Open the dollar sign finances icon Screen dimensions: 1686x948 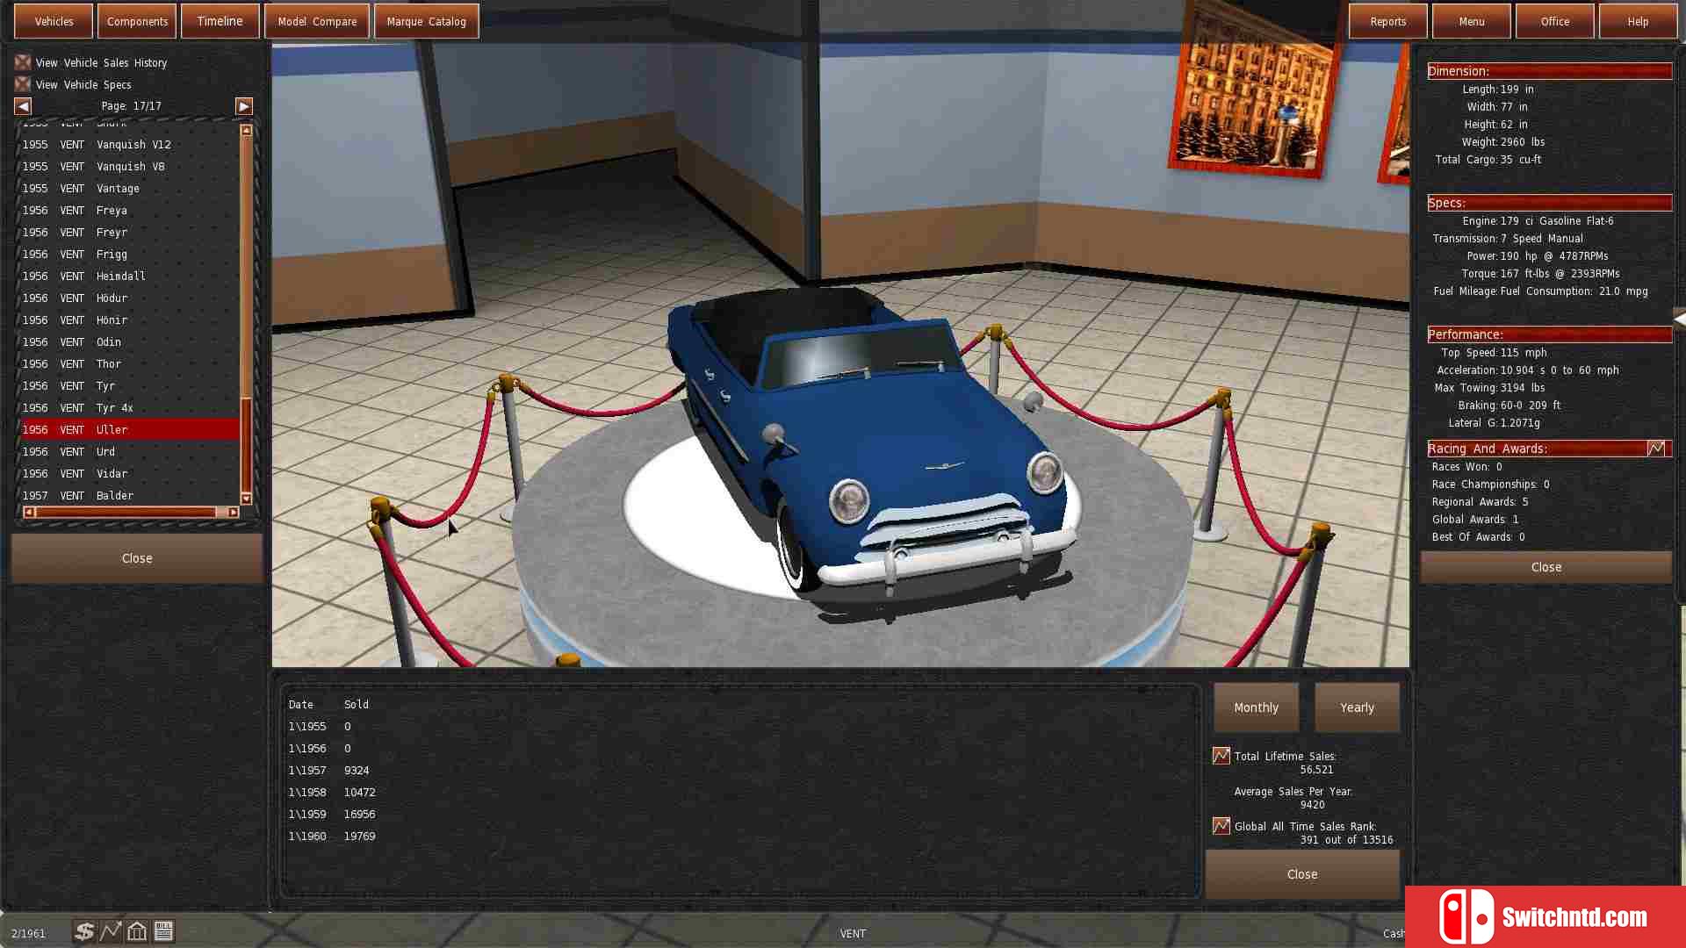pos(83,931)
